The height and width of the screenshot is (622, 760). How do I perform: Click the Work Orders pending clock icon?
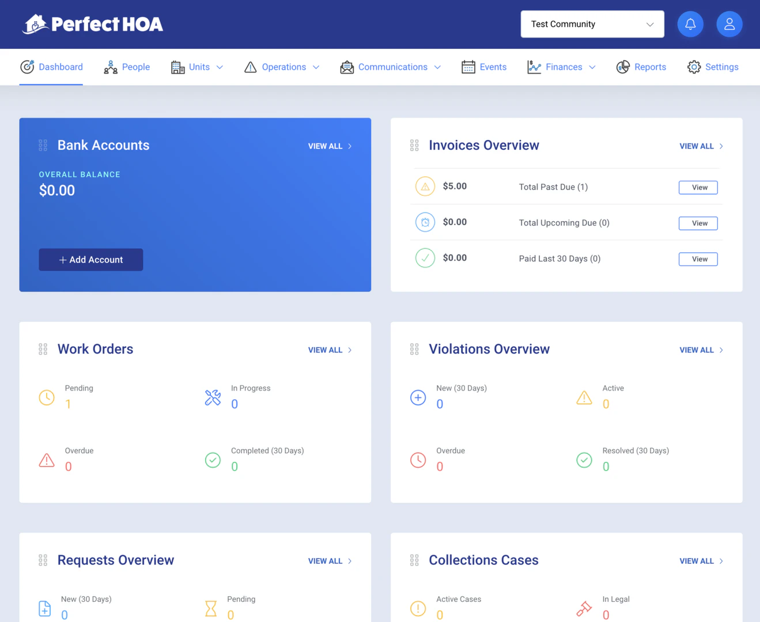(x=47, y=397)
